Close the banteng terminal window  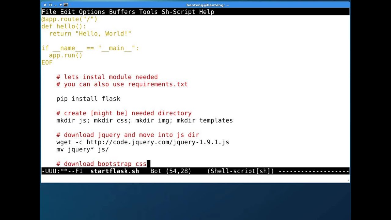point(45,5)
